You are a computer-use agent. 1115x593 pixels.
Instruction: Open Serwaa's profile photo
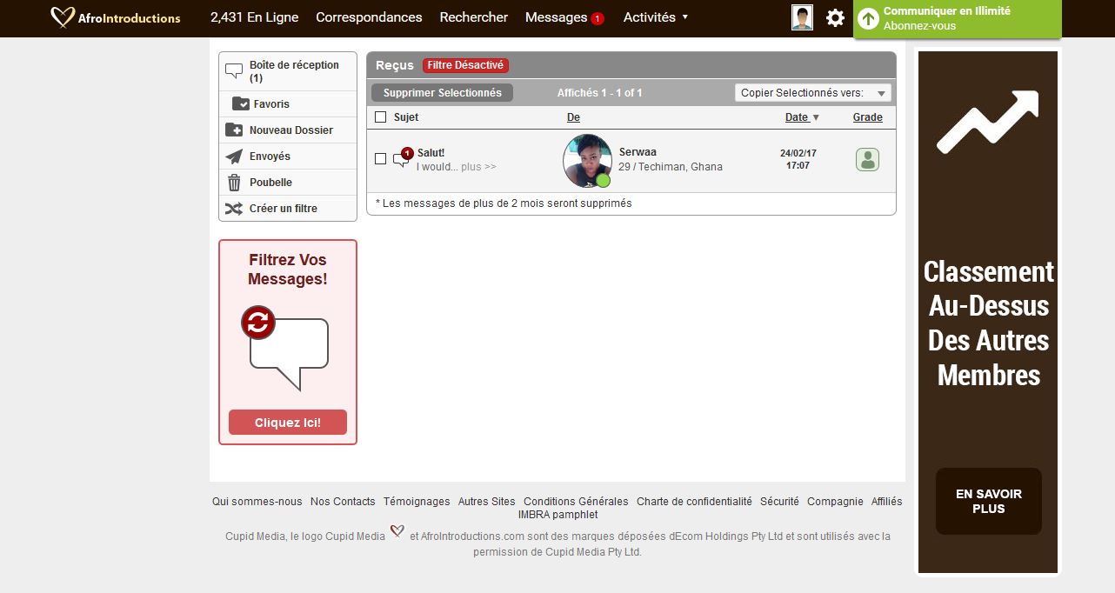(x=587, y=160)
